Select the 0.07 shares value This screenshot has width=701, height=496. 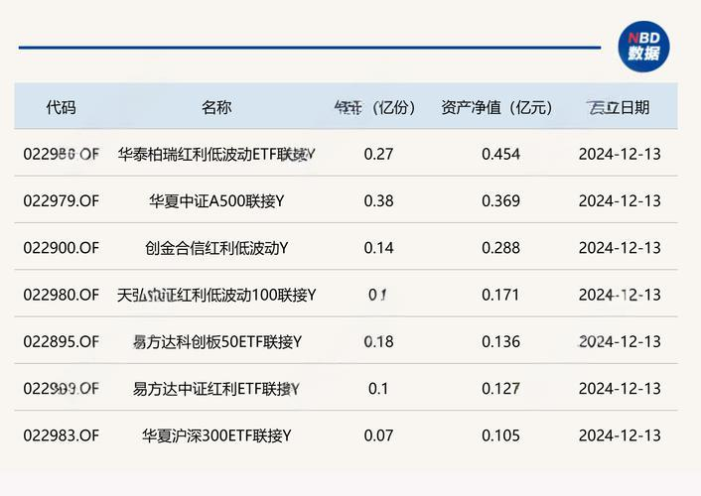click(x=378, y=434)
